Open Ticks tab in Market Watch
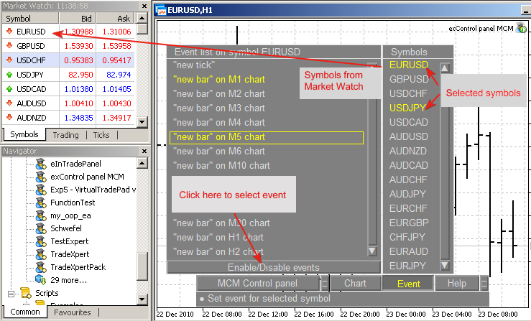The image size is (531, 321). tap(101, 135)
